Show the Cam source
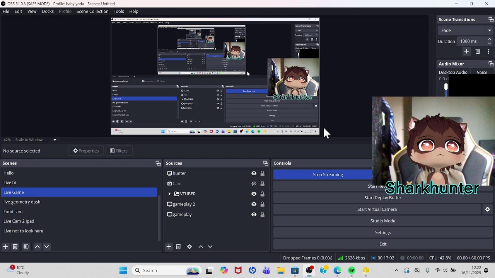Viewport: 495px width, 278px height. point(254,184)
